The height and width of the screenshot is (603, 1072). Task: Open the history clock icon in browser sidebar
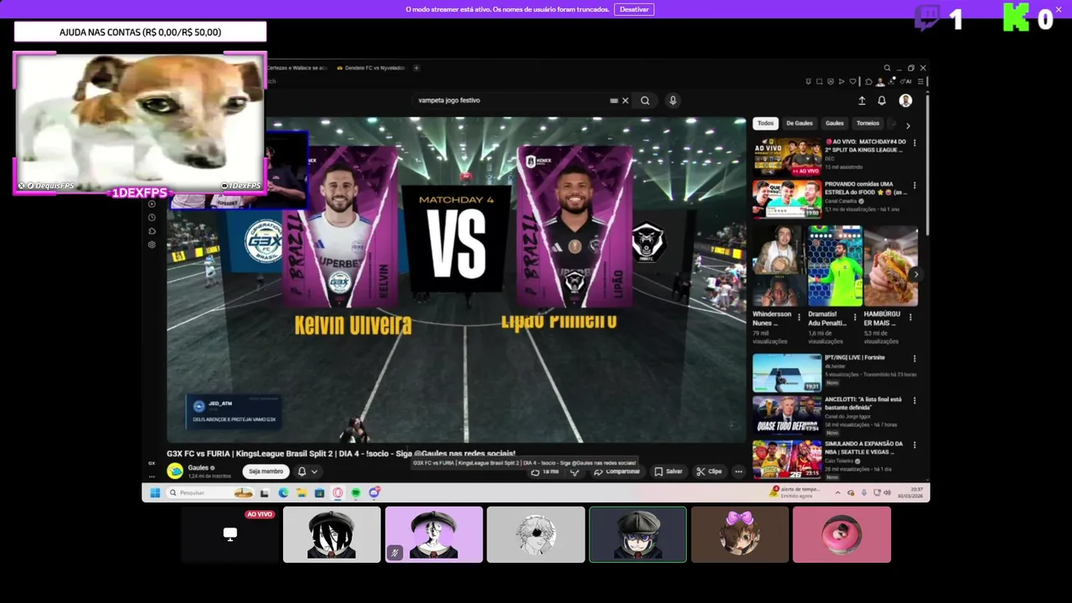152,218
